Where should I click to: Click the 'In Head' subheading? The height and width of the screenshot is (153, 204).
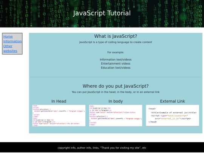59,101
